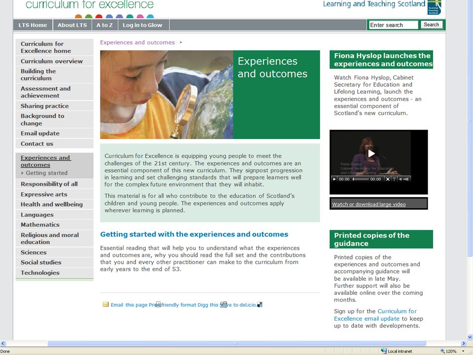Click the Enter search input field
Viewport: 473px width, 355px height.
(393, 25)
